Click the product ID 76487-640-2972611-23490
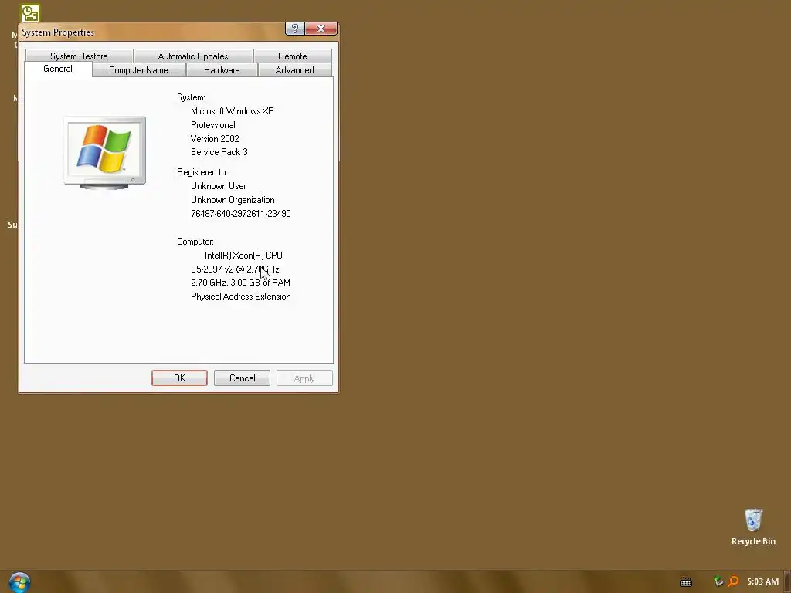Screen dimensions: 791x593 (241, 214)
